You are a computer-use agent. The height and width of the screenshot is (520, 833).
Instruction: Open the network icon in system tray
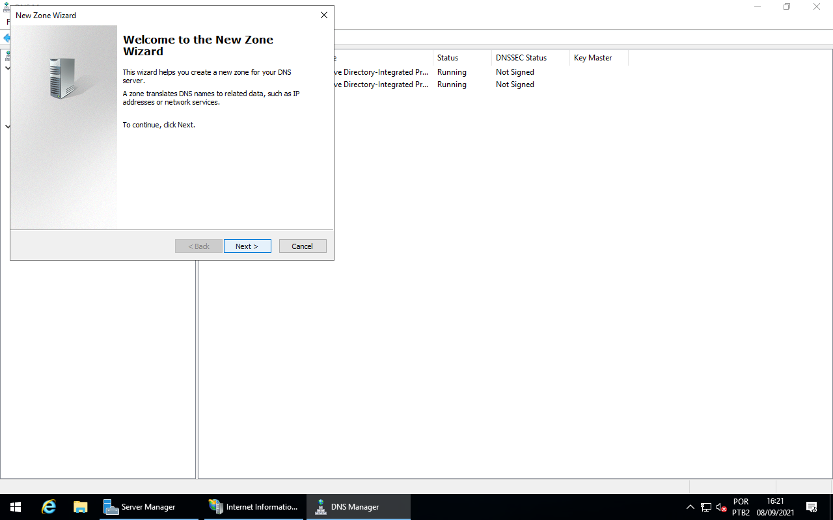tap(706, 507)
